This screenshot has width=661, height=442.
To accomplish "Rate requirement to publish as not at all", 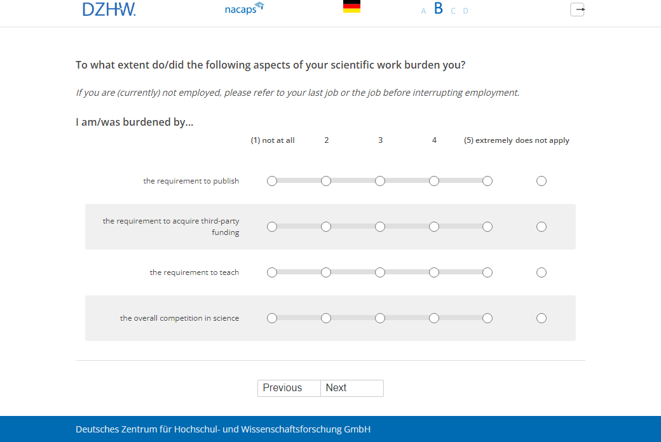I will pyautogui.click(x=272, y=181).
